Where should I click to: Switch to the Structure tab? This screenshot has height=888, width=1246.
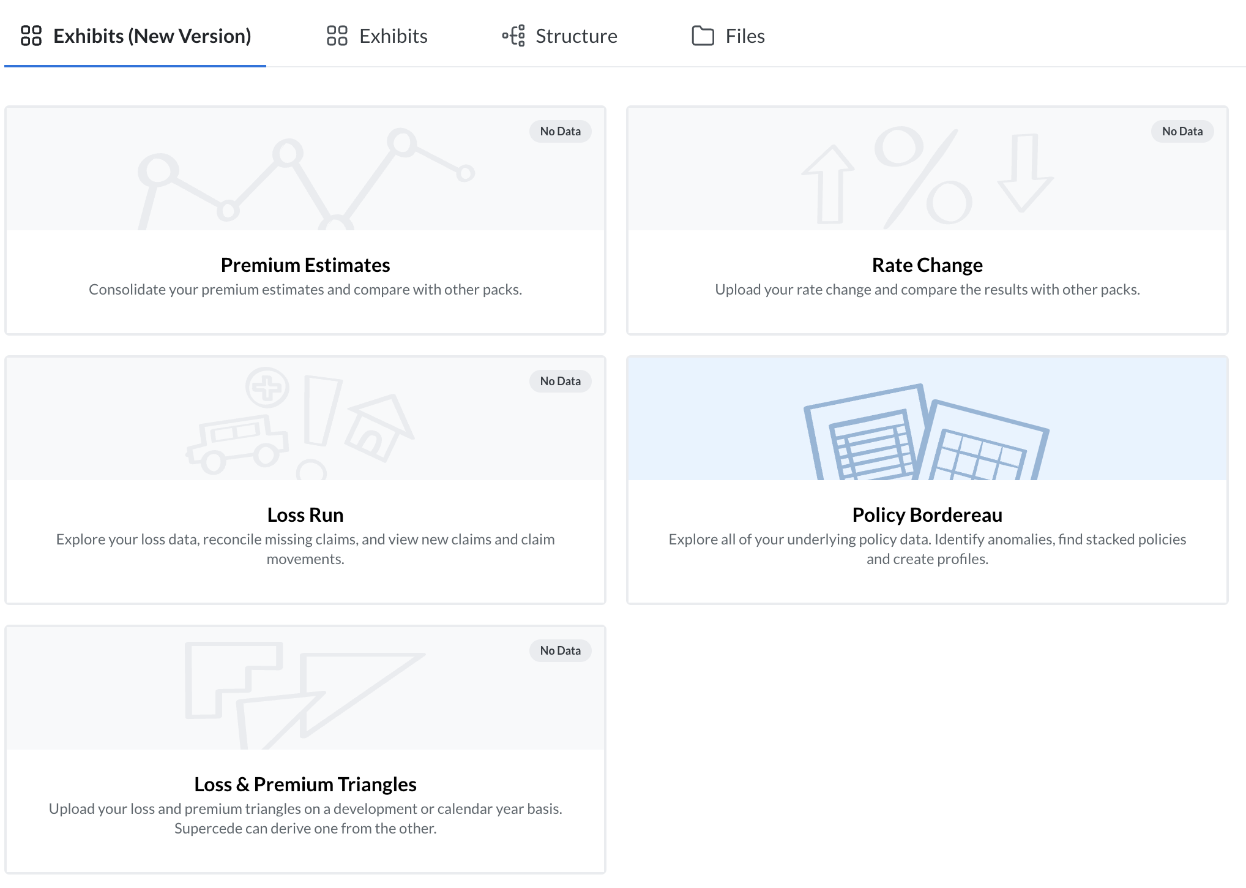(575, 36)
